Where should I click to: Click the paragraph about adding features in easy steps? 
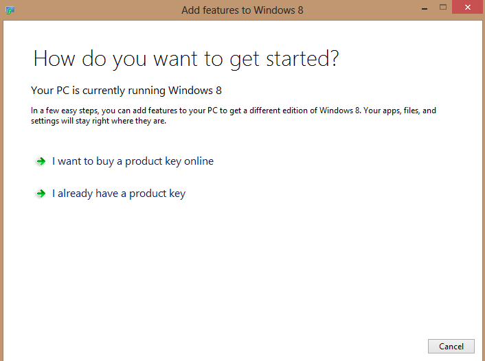[233, 115]
